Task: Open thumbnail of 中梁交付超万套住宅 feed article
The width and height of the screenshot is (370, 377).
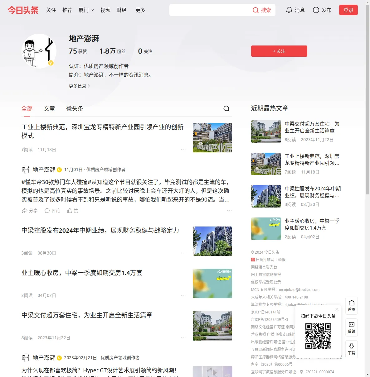Action: 212,326
